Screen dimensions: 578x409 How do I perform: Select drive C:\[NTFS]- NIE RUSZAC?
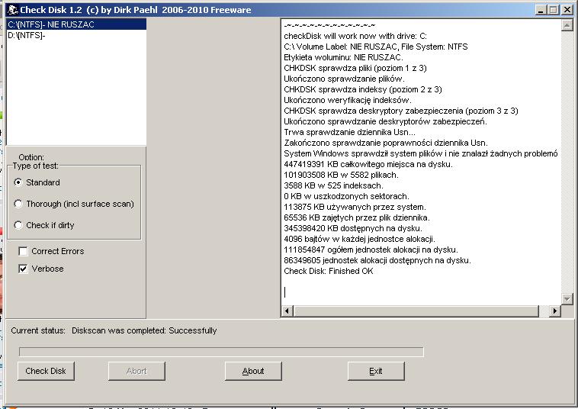pos(77,24)
